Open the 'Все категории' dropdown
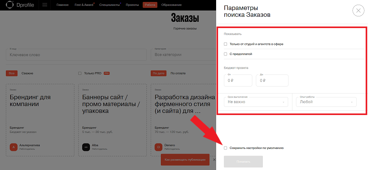 pos(184,55)
